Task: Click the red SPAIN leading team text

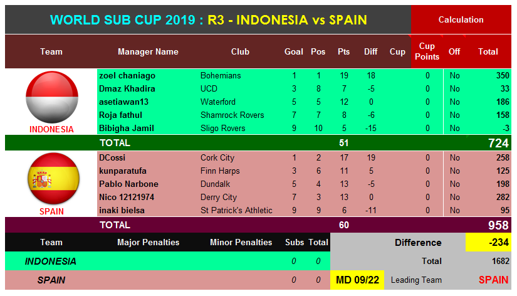Action: coord(493,280)
